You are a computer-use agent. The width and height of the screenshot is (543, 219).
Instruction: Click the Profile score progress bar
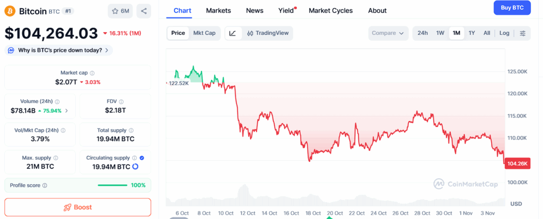(x=112, y=186)
